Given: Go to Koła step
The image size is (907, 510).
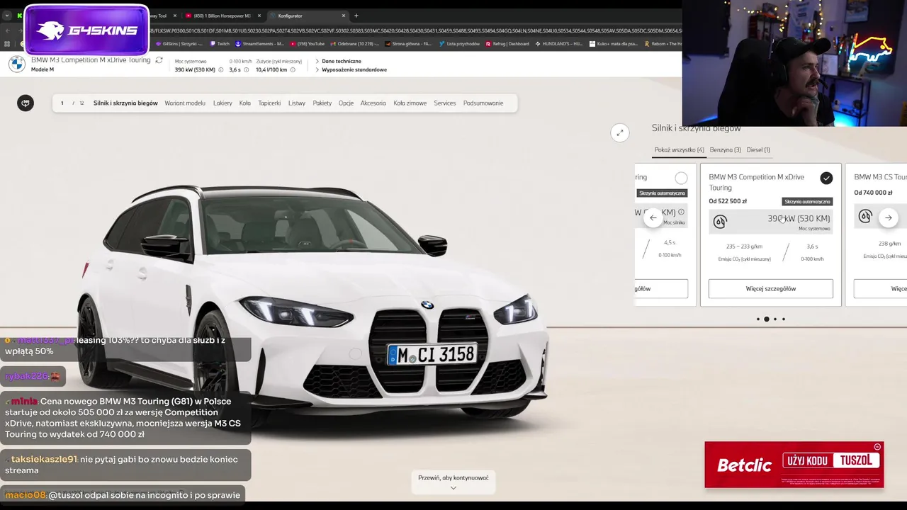Looking at the screenshot, I should 245,103.
